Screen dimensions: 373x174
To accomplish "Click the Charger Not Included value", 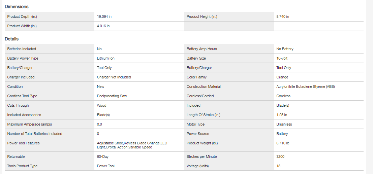I will pyautogui.click(x=114, y=77).
